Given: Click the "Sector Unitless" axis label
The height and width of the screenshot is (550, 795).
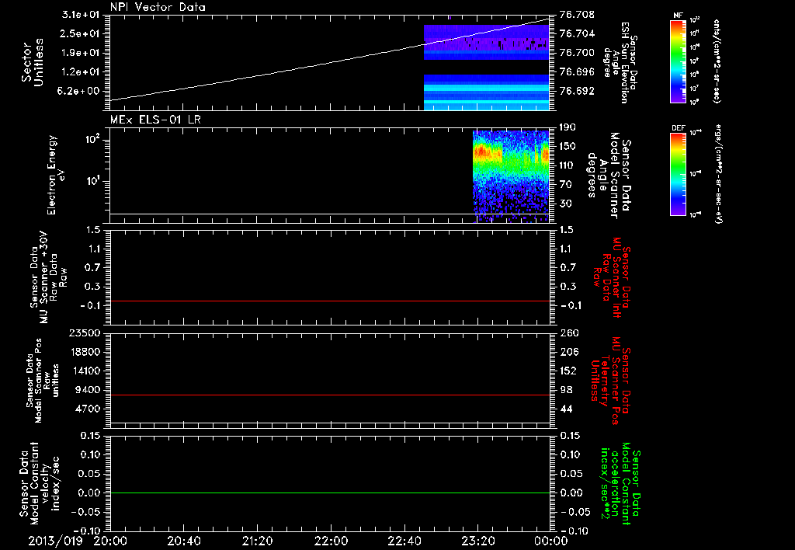Looking at the screenshot, I should point(33,62).
